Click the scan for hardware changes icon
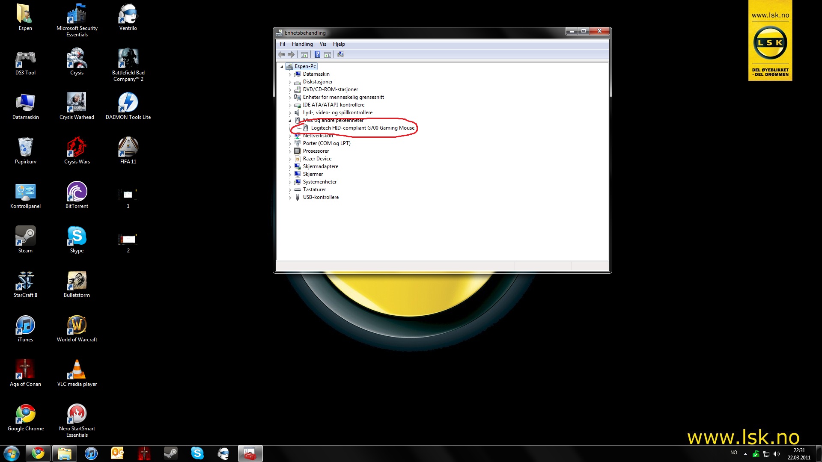Image resolution: width=822 pixels, height=462 pixels. click(x=341, y=54)
